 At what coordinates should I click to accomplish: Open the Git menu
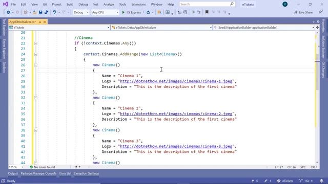click(x=45, y=5)
